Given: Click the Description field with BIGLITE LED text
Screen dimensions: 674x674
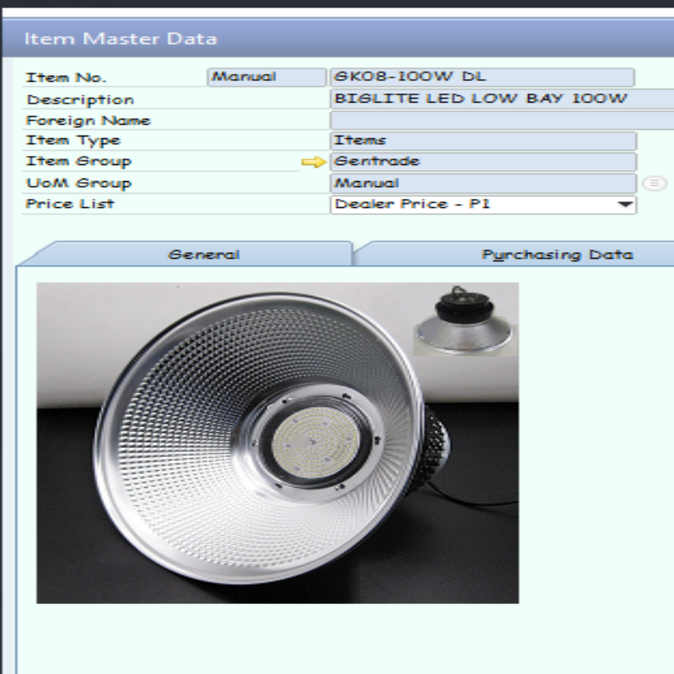Looking at the screenshot, I should tap(501, 99).
